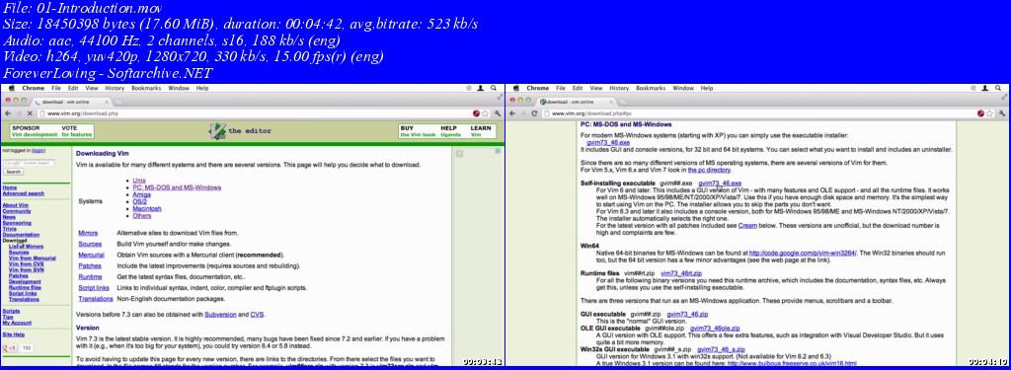
Task: Open the Subversion link
Action: tap(220, 315)
